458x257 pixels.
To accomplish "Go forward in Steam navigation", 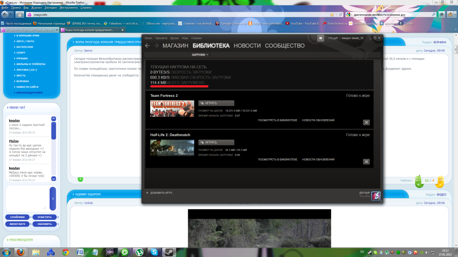I will [x=156, y=46].
